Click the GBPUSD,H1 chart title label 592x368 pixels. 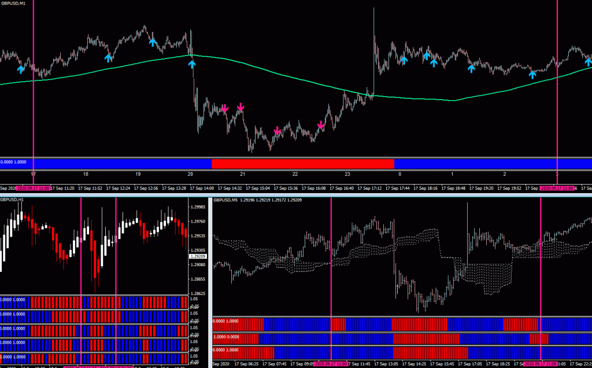12,200
